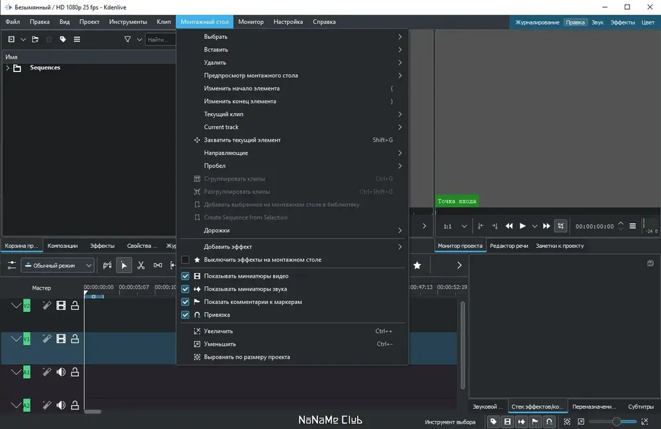The width and height of the screenshot is (661, 429).
Task: Play the project monitor preview
Action: tap(522, 226)
